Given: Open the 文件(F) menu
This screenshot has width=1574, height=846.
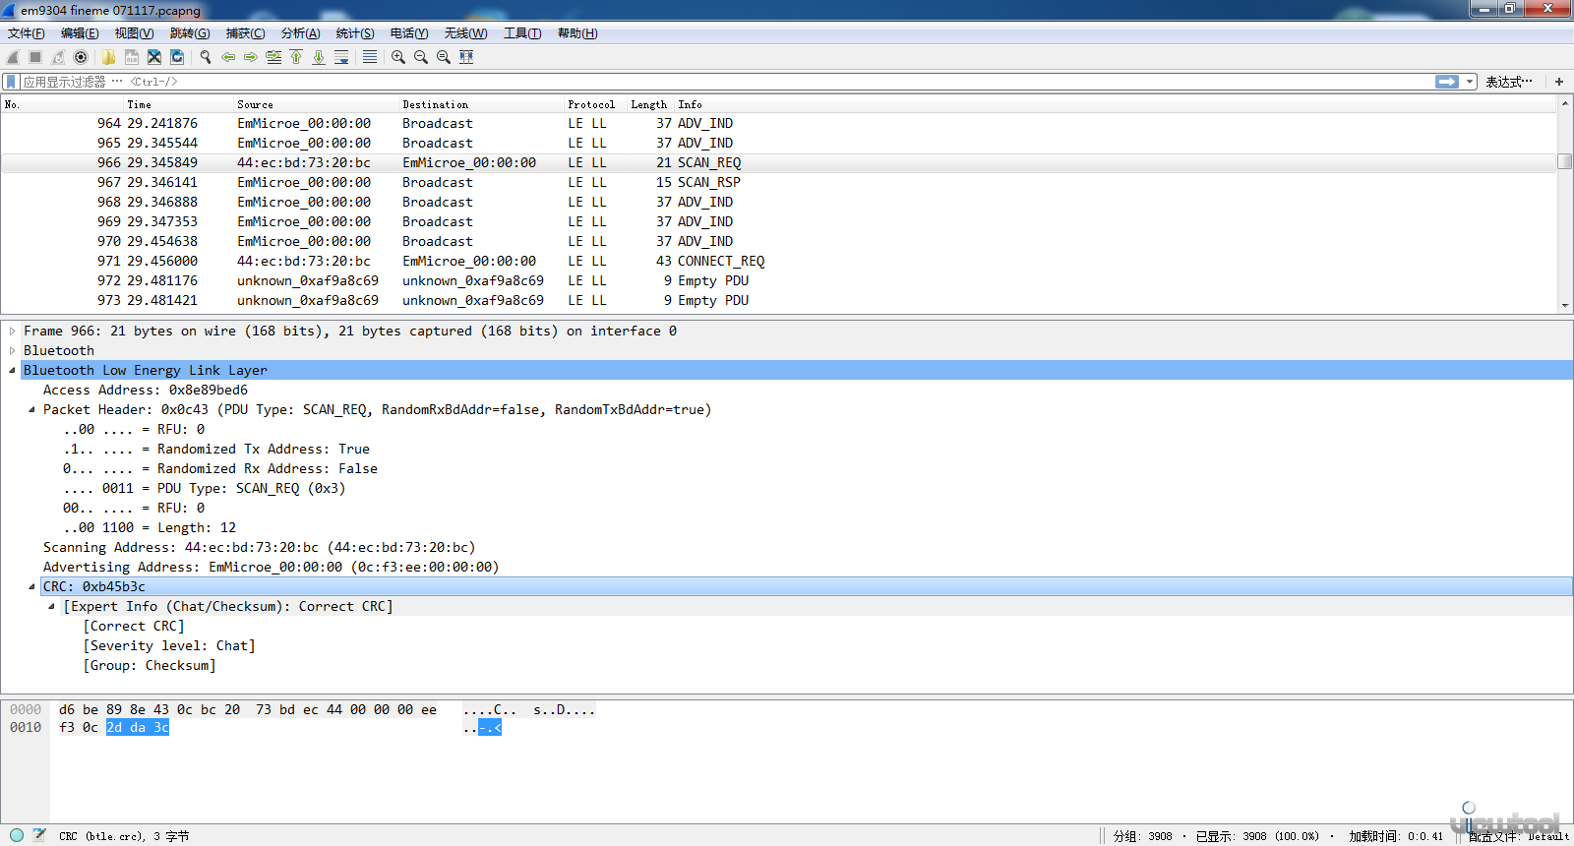Looking at the screenshot, I should (x=27, y=33).
